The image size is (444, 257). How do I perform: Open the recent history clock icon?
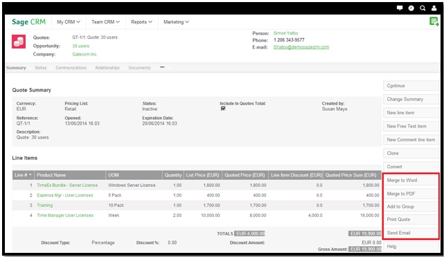coord(411,8)
